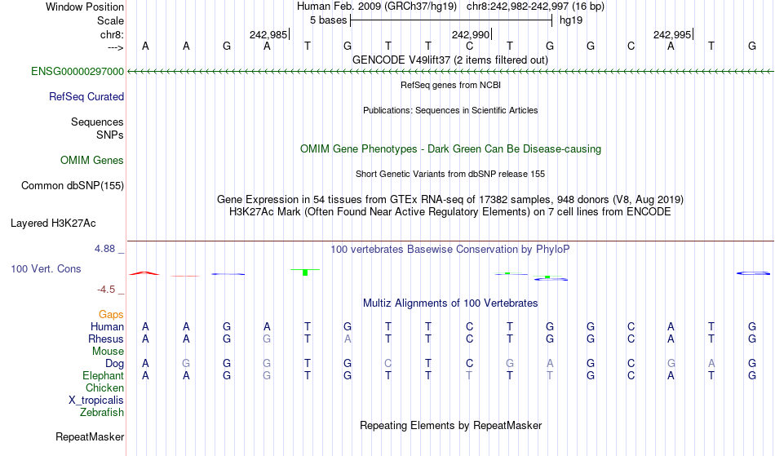This screenshot has height=456, width=775.
Task: Click the hg19 label beside the scale bar
Action: (x=571, y=20)
